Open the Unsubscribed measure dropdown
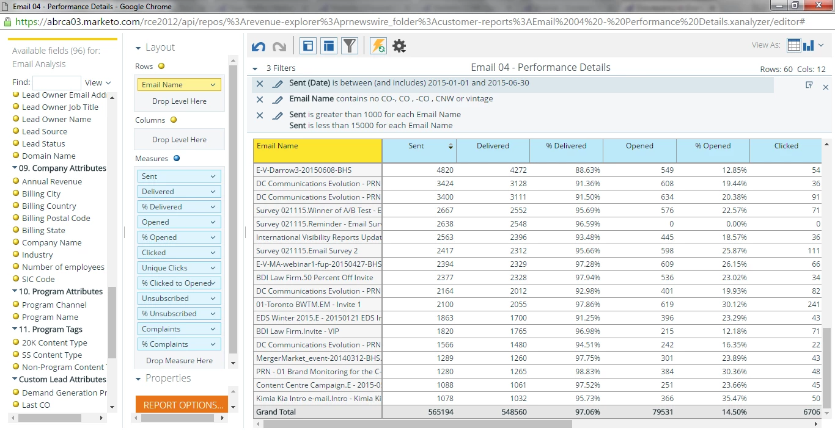 pos(213,299)
